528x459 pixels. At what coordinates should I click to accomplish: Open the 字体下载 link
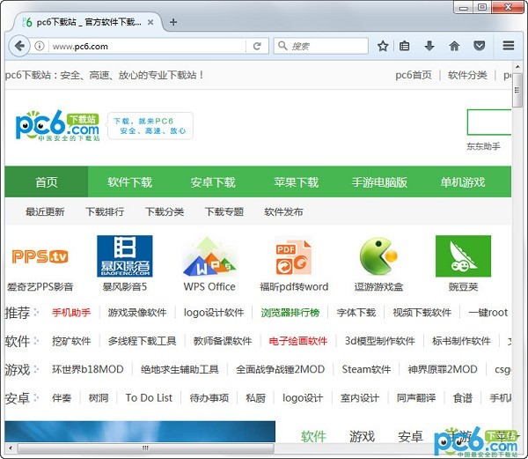pos(356,313)
